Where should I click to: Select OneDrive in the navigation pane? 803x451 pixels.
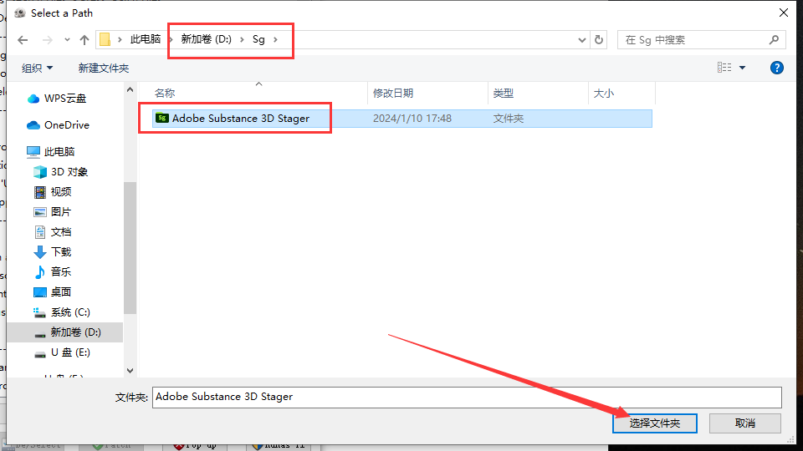pos(66,125)
